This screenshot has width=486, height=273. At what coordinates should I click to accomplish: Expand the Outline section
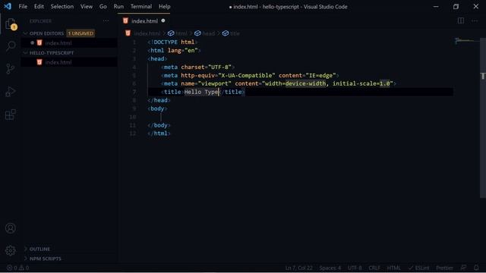[x=39, y=249]
